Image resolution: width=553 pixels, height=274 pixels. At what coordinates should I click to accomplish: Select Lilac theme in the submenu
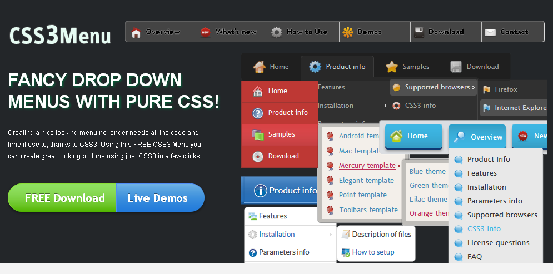[x=428, y=199]
